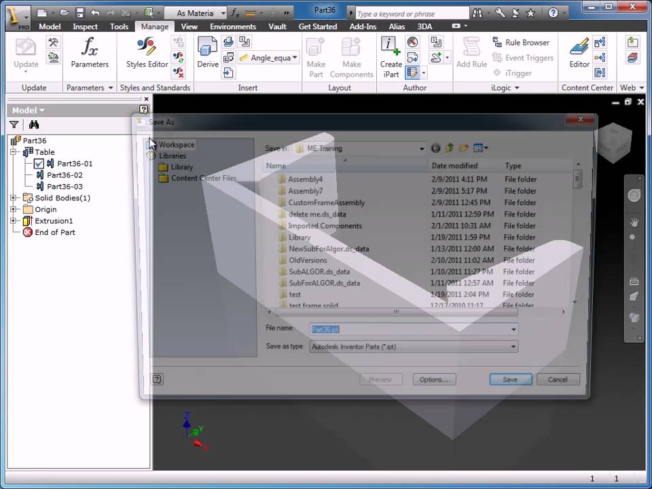
Task: Expand the Solid Bodies(1) node
Action: tap(14, 198)
